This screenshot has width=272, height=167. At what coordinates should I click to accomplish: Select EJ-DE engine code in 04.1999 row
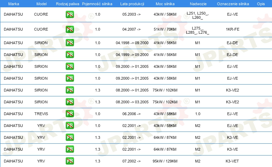232,55
